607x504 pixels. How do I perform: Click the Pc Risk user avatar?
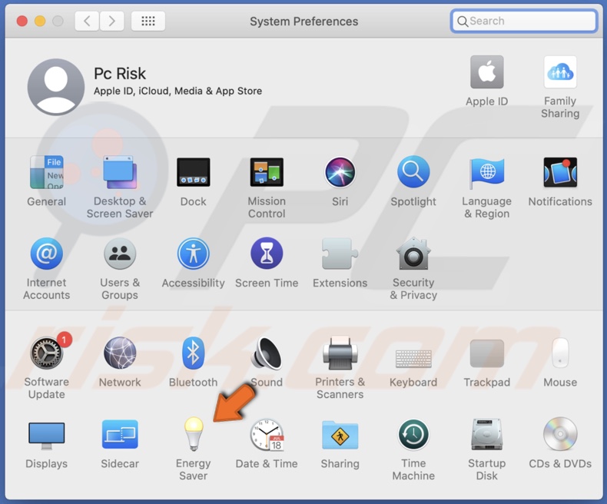[x=56, y=86]
